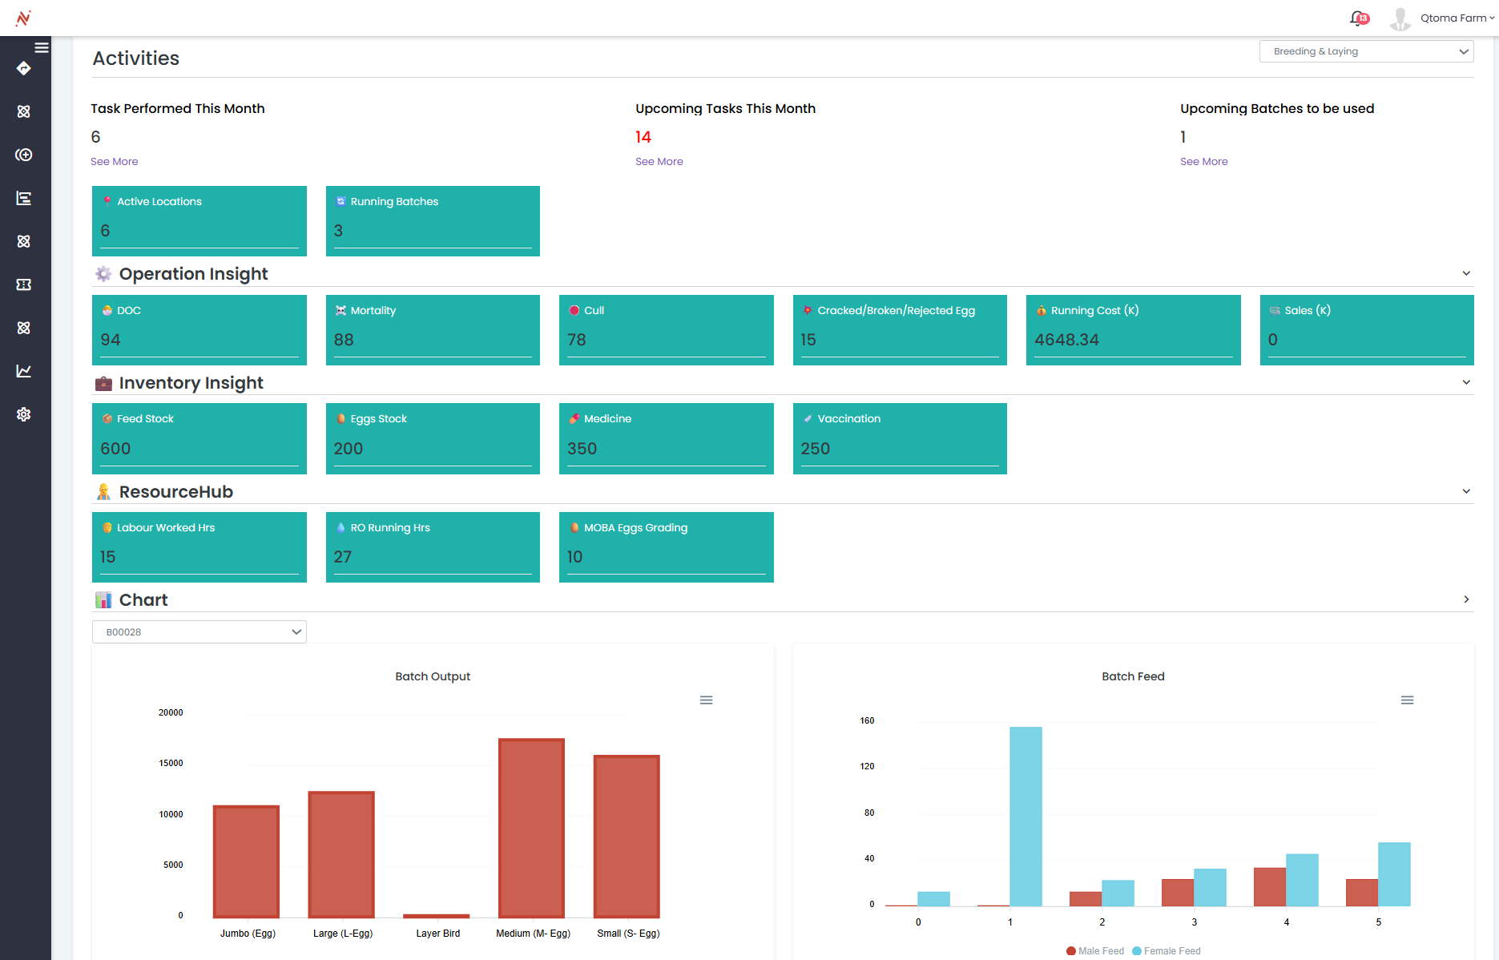Screen dimensions: 1499x960
Task: Collapse the Operation Insight section
Action: [1466, 273]
